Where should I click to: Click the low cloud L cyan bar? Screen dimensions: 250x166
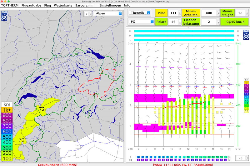184,40
